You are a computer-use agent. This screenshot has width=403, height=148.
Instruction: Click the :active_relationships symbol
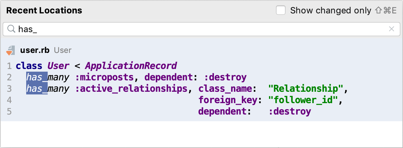click(131, 89)
